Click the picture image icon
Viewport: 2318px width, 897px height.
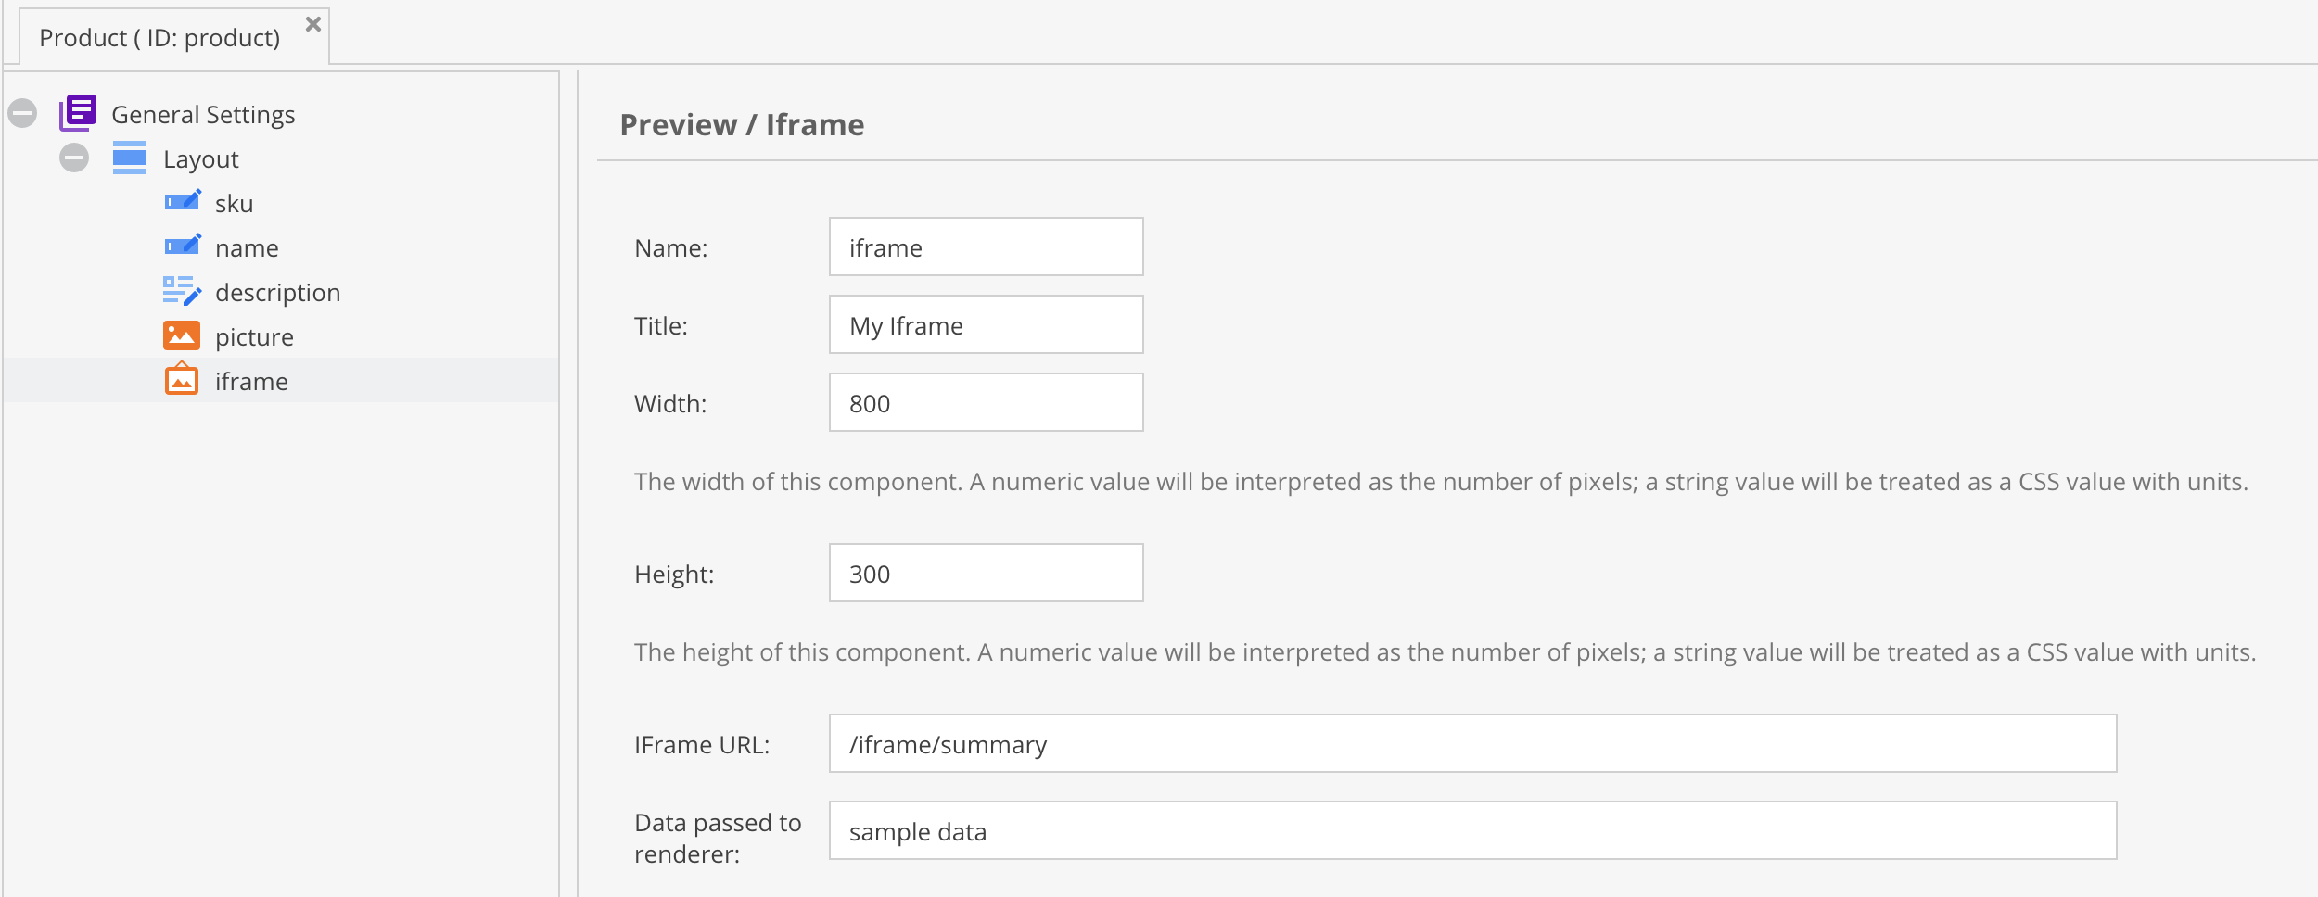pyautogui.click(x=182, y=335)
